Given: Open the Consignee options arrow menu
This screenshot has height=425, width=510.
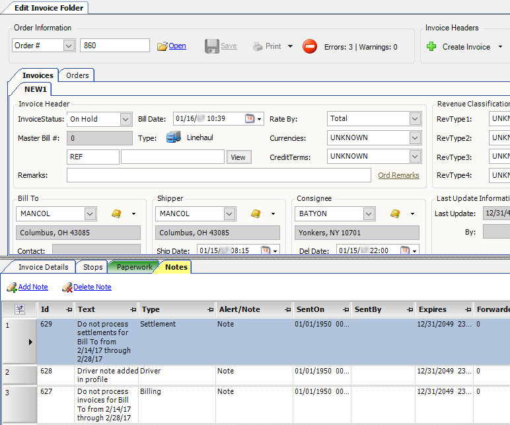Looking at the screenshot, I should coord(412,213).
